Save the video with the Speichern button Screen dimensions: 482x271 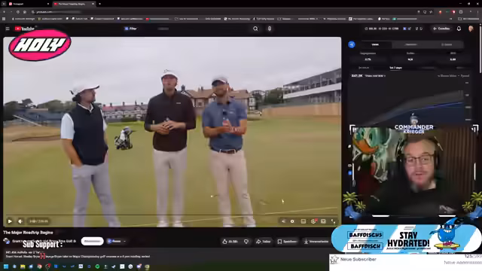coord(287,242)
